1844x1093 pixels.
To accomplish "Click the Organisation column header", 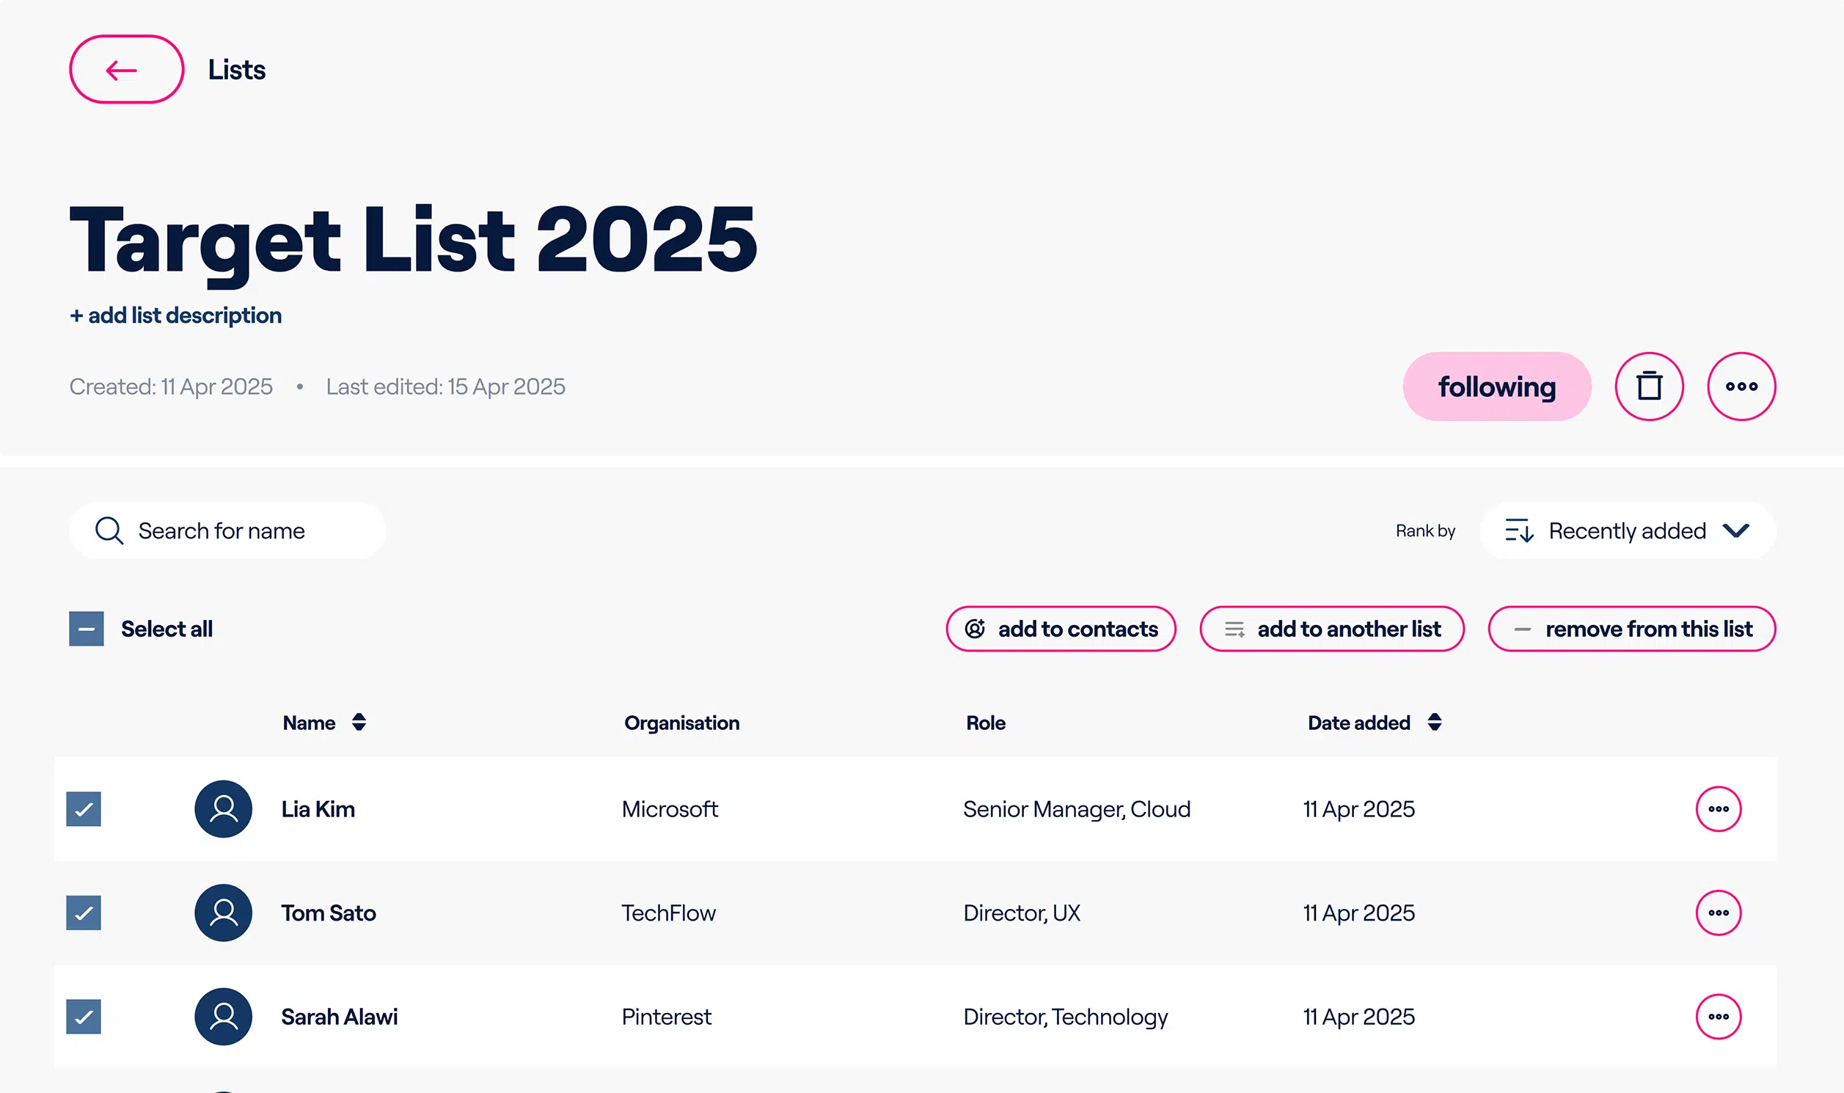I will point(682,723).
